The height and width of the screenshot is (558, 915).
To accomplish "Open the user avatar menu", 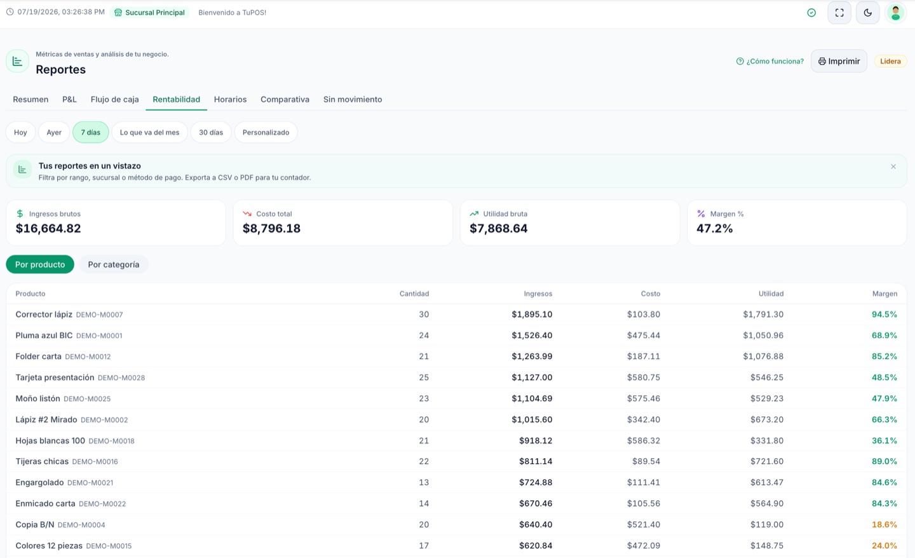I will click(895, 13).
